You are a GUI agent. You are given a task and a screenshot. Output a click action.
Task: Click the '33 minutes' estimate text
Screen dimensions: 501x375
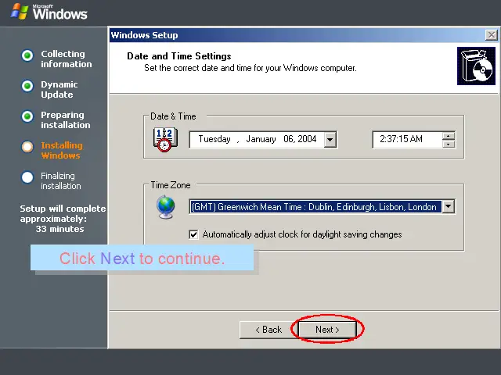point(59,229)
